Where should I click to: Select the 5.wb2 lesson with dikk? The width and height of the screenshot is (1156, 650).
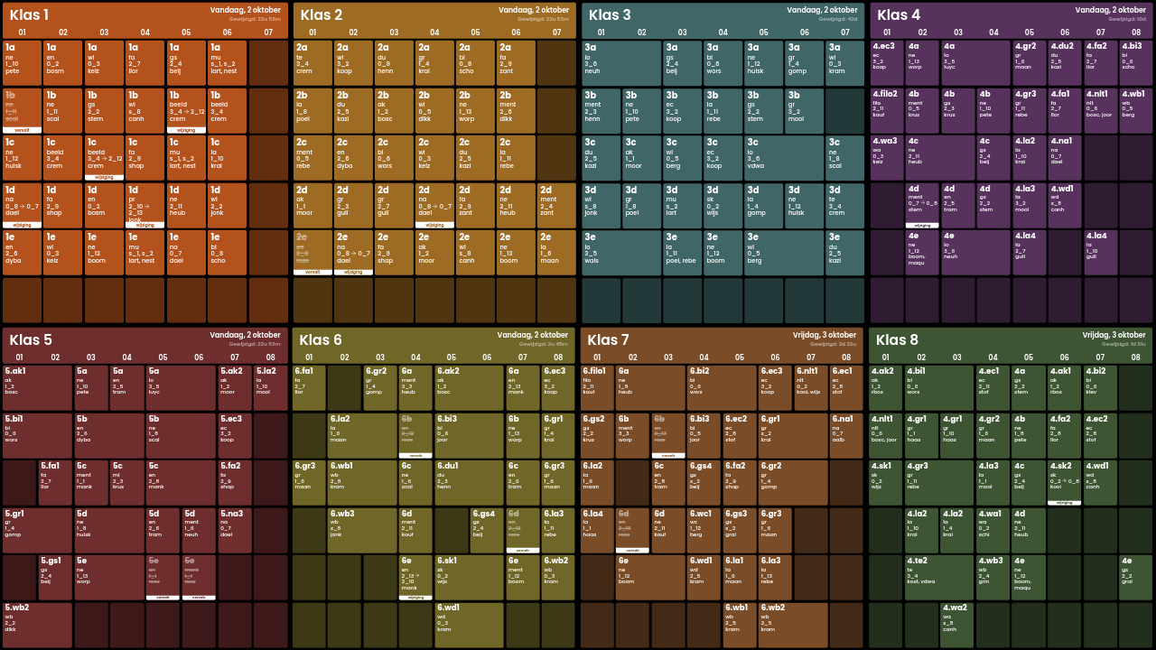click(37, 625)
